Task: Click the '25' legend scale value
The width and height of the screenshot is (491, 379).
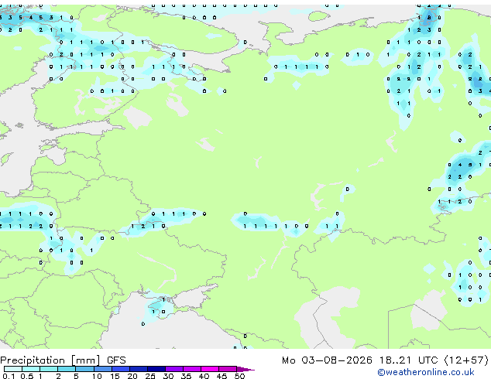Action: 150,376
